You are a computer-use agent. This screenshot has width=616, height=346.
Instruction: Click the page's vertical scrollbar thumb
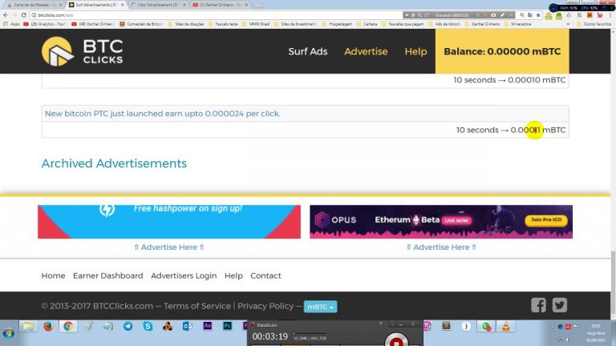(x=614, y=284)
